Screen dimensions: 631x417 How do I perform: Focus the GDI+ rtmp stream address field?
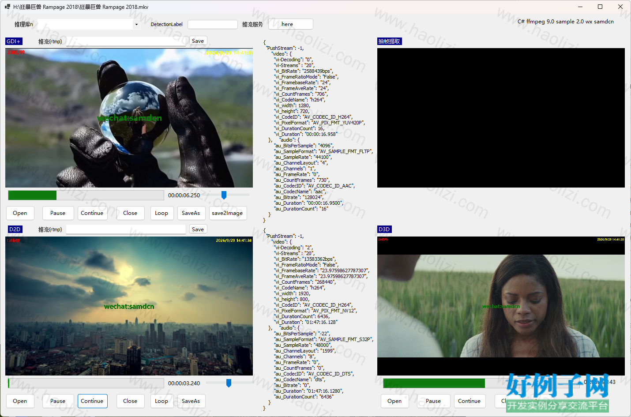pyautogui.click(x=126, y=41)
